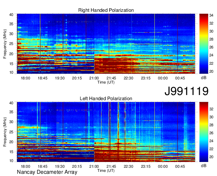Click the right-handed spectrogram plot area

tap(106, 44)
